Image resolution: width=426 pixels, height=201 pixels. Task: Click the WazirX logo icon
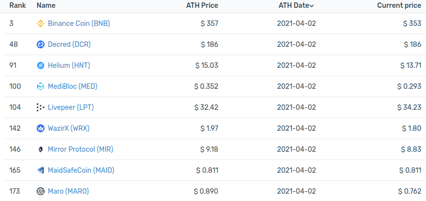pos(40,128)
